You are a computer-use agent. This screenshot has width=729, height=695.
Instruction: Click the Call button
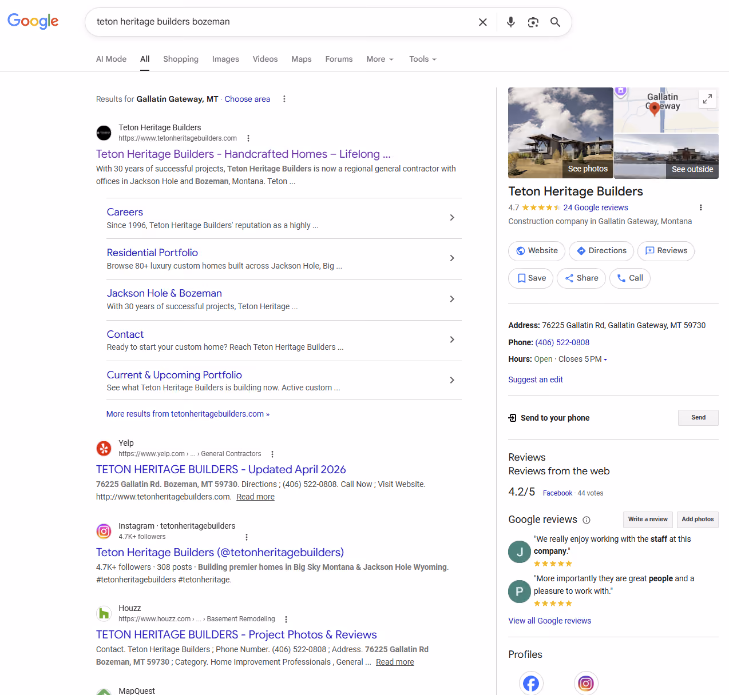tap(630, 278)
